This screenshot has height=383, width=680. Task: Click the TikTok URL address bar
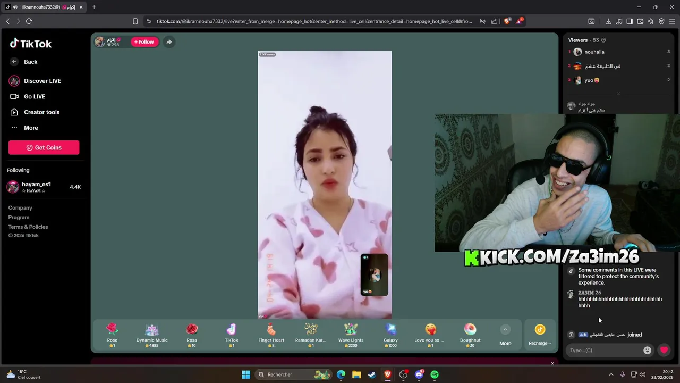[x=314, y=21]
